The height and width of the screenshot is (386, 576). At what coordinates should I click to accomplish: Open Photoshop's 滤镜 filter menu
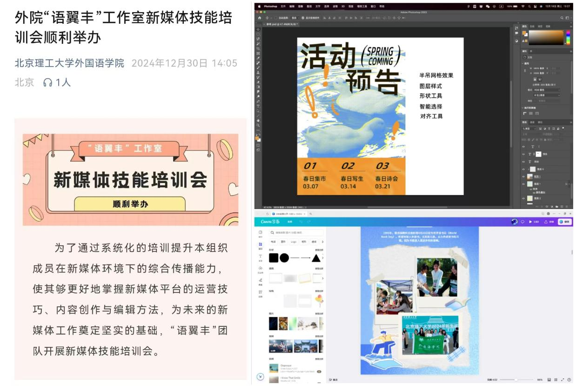tap(335, 6)
